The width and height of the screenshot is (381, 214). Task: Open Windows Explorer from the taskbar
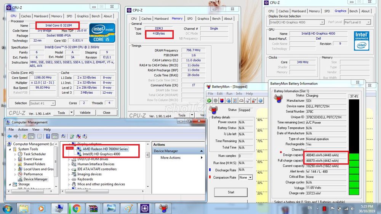click(x=24, y=208)
